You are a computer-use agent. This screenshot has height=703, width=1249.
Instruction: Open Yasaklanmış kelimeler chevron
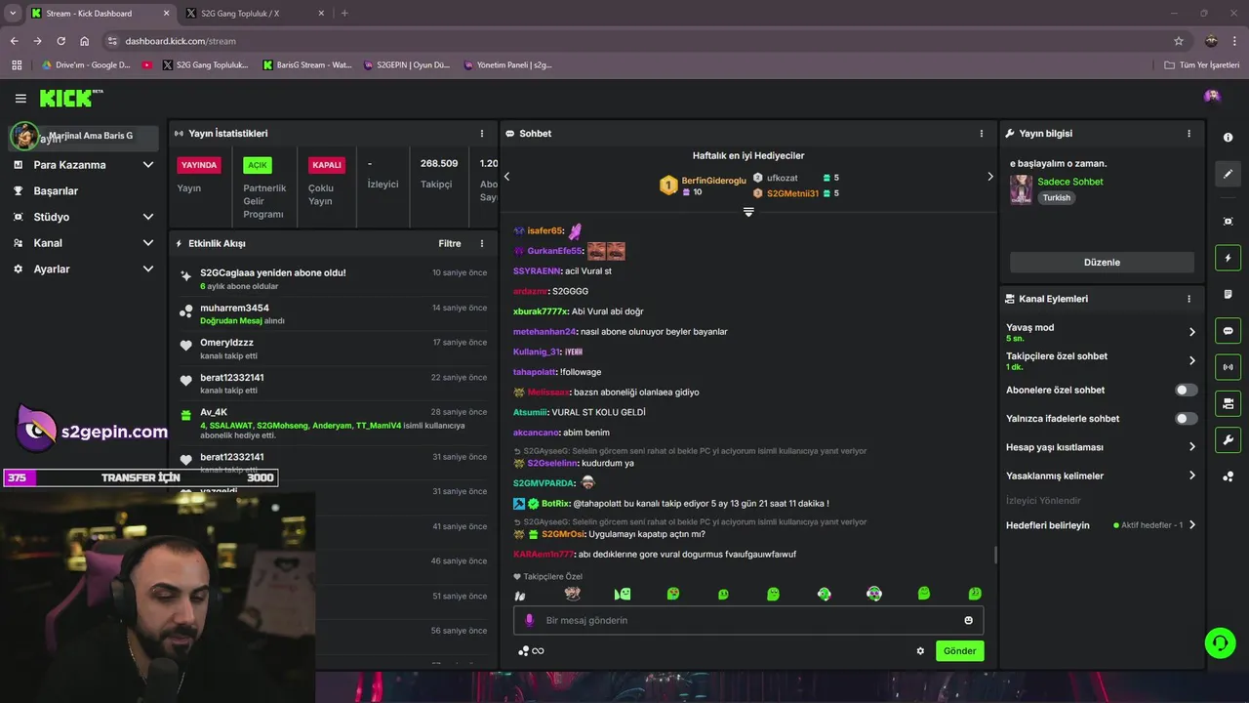tap(1191, 476)
